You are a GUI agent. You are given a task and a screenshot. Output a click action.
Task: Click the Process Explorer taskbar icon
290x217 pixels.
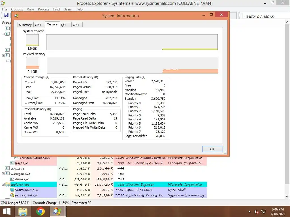tap(57, 211)
